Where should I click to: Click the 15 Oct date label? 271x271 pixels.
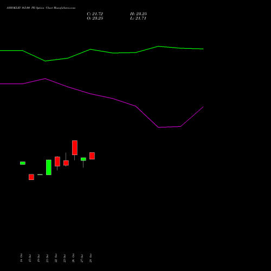(30, 258)
